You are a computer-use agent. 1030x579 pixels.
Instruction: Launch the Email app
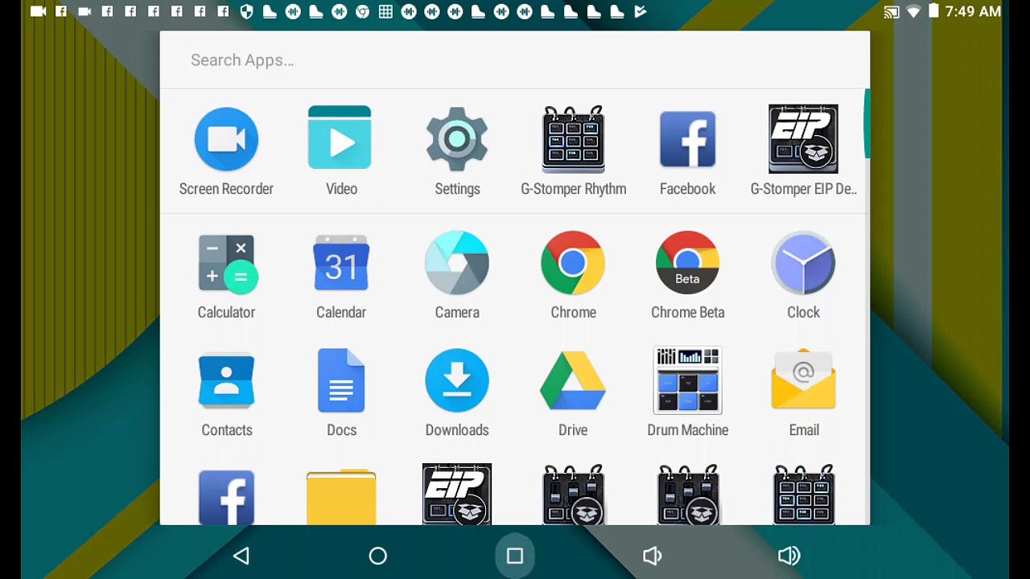tap(803, 380)
